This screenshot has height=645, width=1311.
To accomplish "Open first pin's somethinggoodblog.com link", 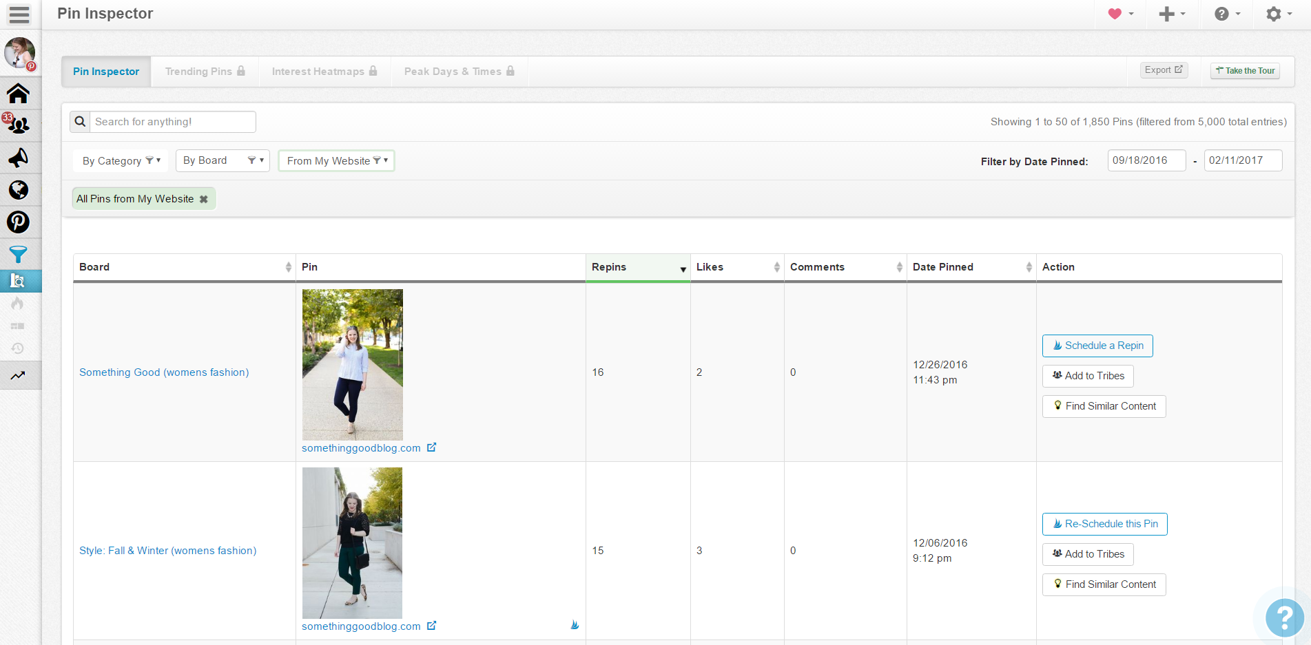I will pyautogui.click(x=361, y=448).
